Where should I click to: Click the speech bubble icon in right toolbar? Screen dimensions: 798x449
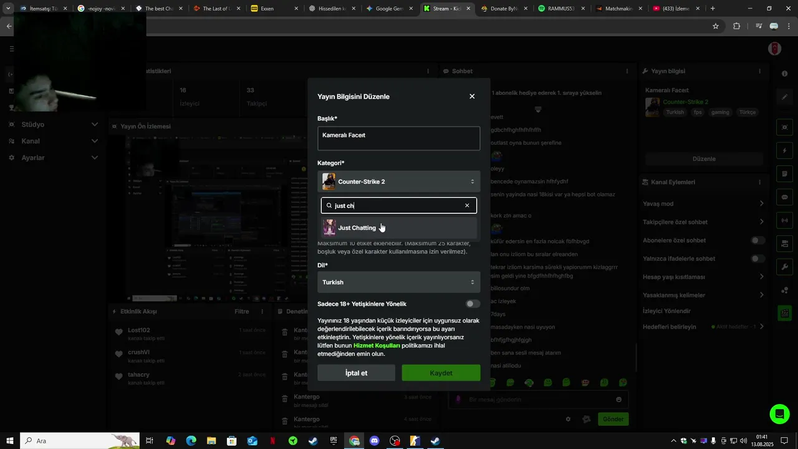(784, 197)
